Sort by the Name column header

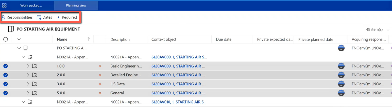coord(62,39)
